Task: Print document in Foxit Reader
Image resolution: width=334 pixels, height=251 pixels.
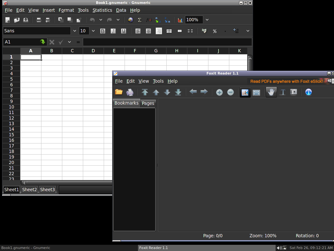Action: pos(130,92)
